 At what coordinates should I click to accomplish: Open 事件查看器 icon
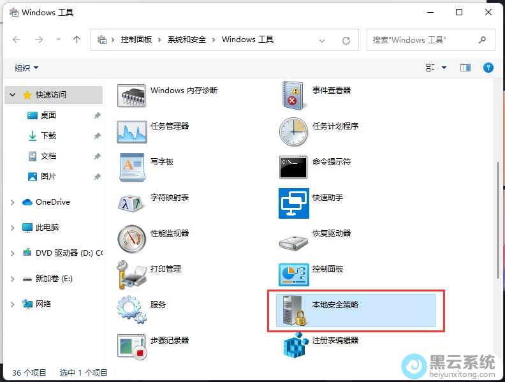(x=293, y=96)
